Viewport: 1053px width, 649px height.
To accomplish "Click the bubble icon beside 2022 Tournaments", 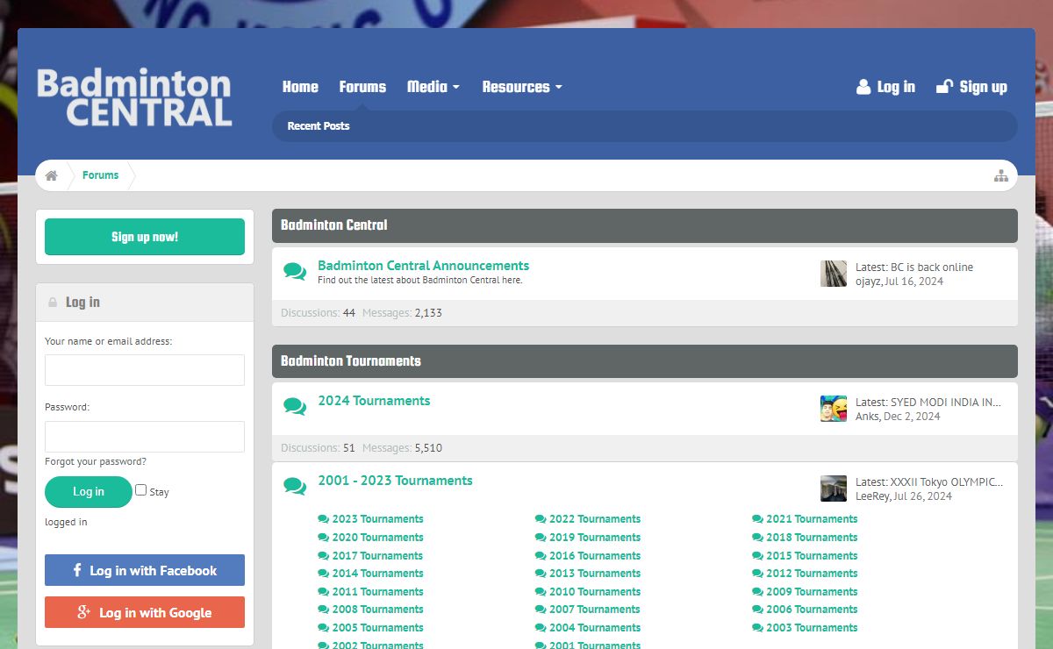I will click(x=541, y=519).
